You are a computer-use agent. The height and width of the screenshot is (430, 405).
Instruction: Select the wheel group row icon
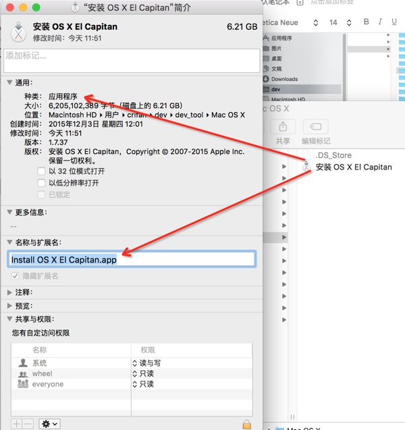pos(23,374)
